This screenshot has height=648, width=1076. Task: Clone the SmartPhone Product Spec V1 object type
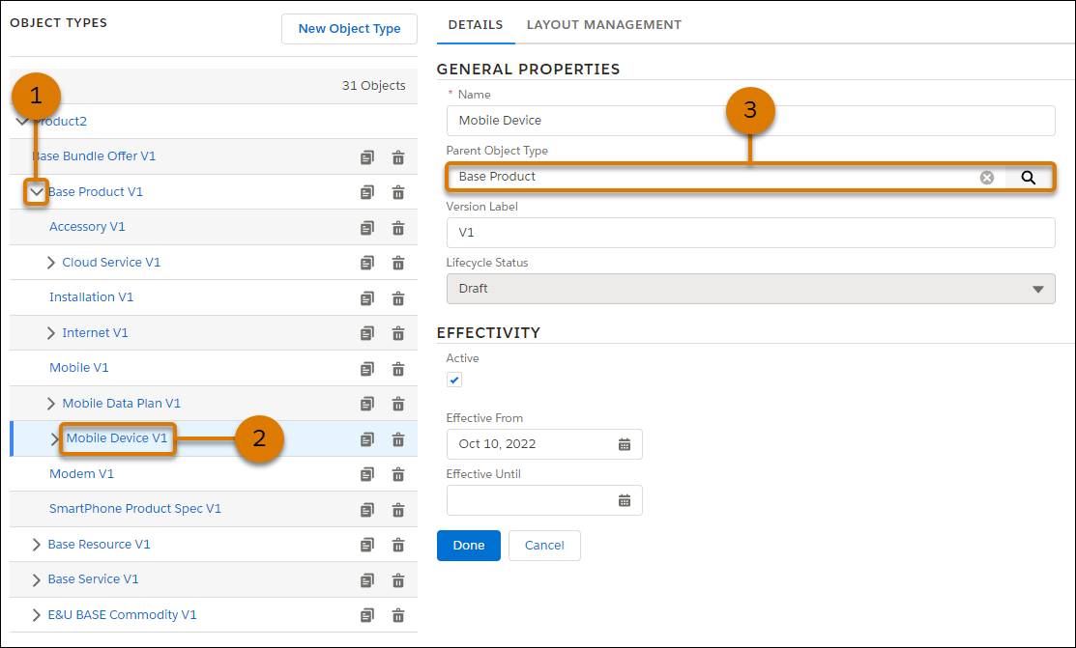click(x=367, y=510)
